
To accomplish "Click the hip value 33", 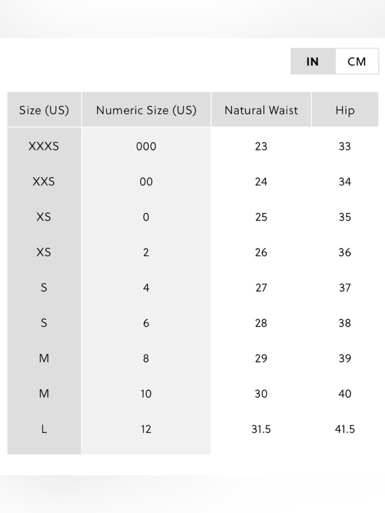I will click(x=345, y=146).
